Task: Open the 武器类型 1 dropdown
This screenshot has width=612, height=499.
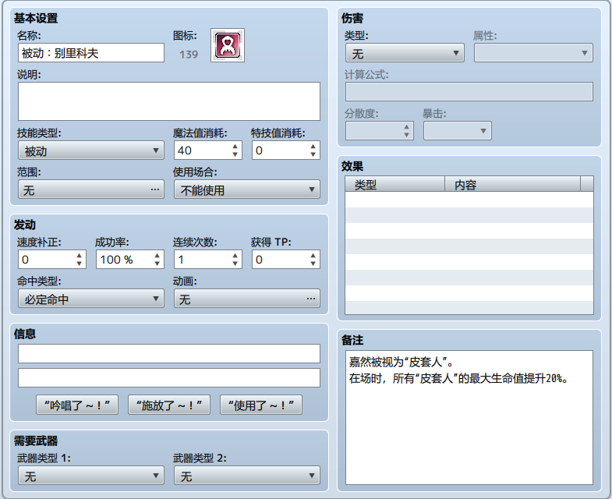Action: pos(91,476)
